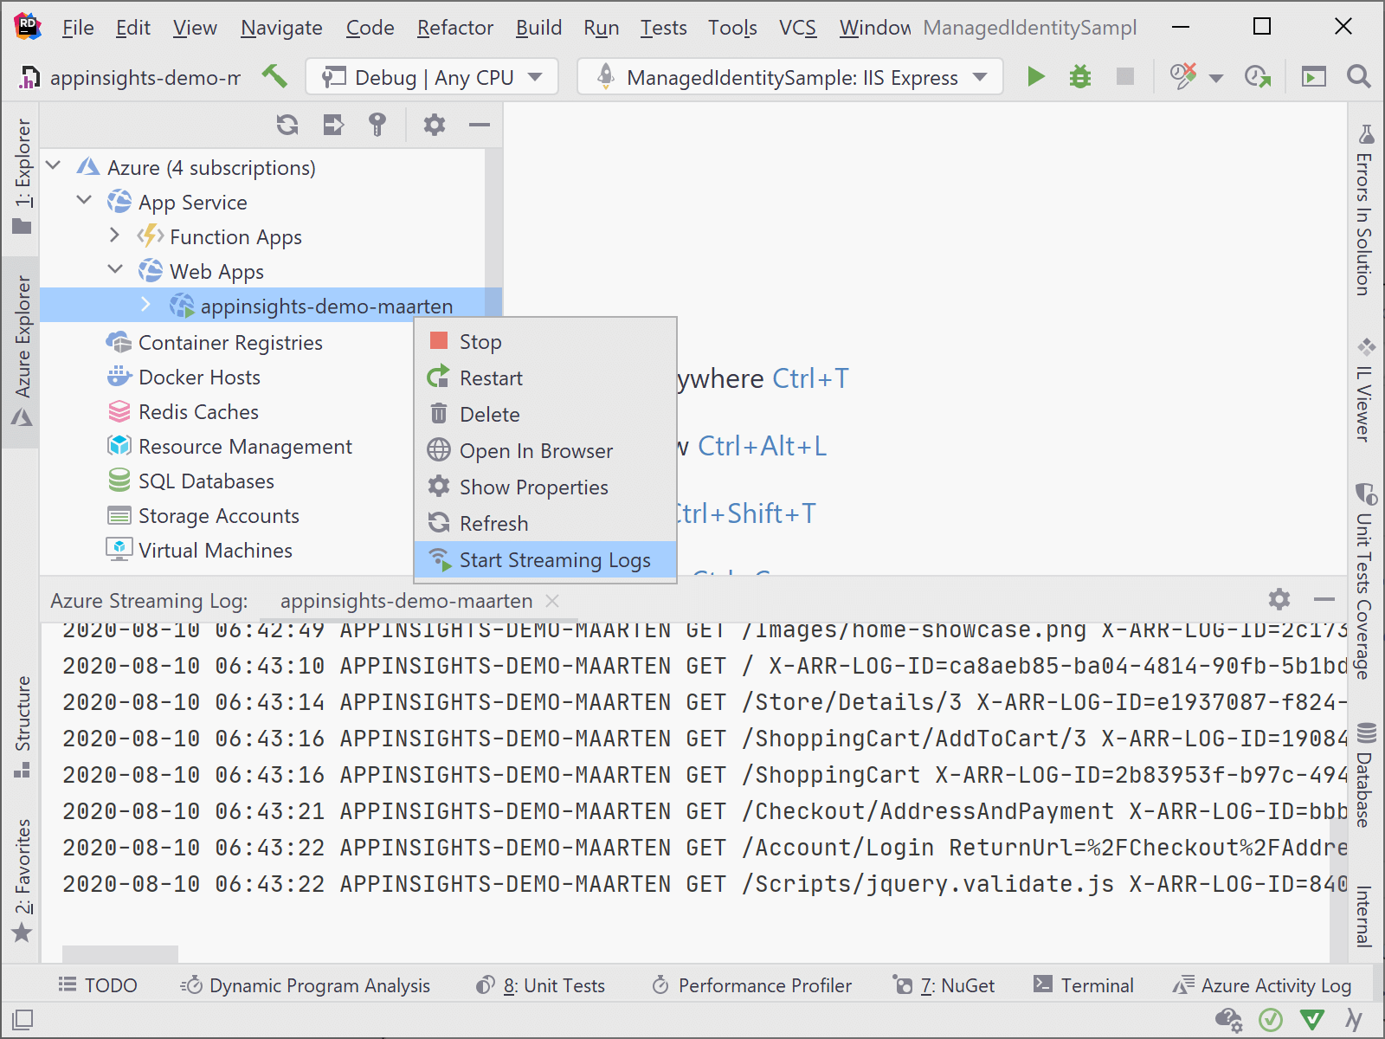Viewport: 1385px width, 1039px height.
Task: Select the Virtual Machines tree item
Action: [x=215, y=550]
